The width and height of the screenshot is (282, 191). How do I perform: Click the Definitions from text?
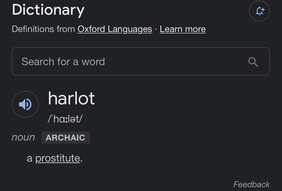[x=43, y=29]
